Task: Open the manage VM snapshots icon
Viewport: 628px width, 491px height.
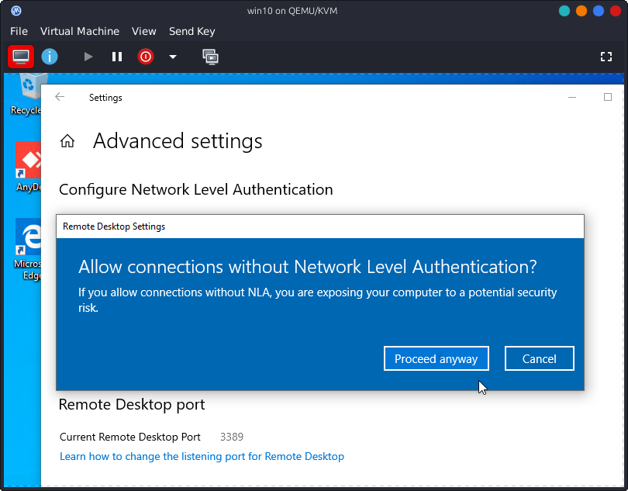Action: coord(210,57)
